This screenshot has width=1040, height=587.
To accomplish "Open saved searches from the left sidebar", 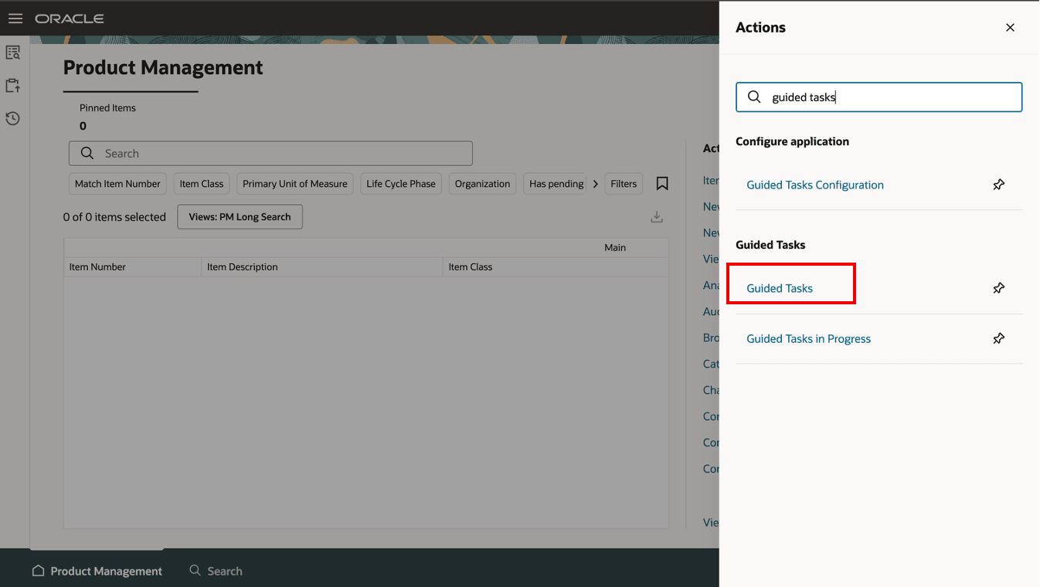I will coord(12,52).
